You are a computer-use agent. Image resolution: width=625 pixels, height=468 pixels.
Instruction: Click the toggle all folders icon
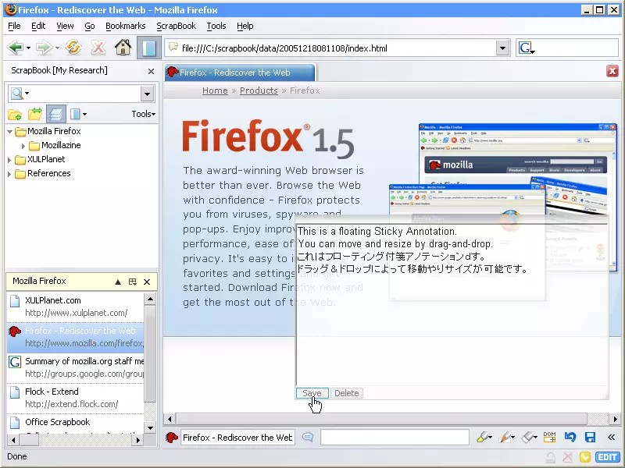pyautogui.click(x=35, y=114)
